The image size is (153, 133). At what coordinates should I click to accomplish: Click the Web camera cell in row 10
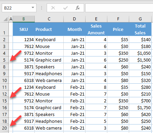49,80
